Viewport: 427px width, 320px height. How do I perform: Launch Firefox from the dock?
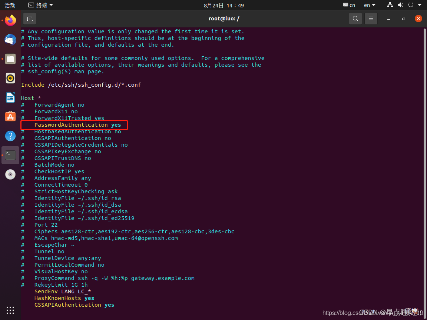point(10,20)
